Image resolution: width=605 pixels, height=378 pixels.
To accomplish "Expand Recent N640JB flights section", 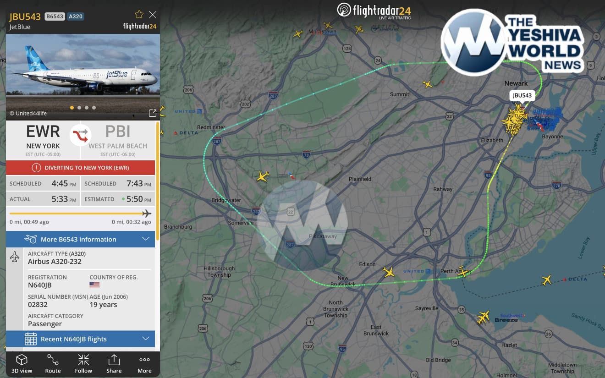I will click(x=80, y=339).
